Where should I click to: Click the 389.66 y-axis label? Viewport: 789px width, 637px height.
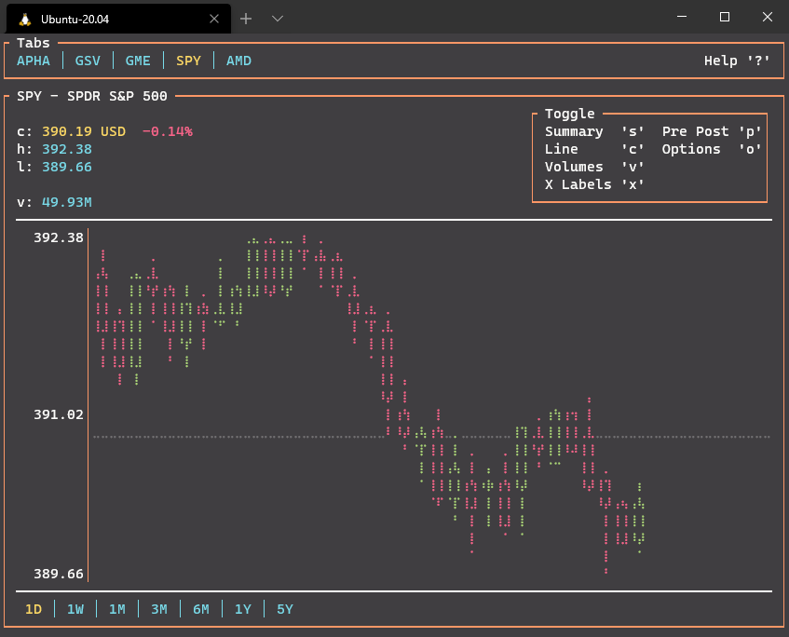coord(59,574)
